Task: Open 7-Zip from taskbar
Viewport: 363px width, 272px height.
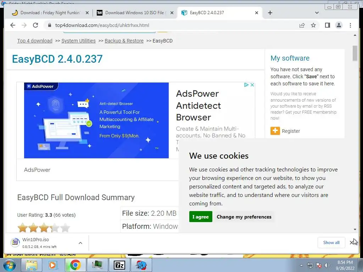Action: point(119,265)
